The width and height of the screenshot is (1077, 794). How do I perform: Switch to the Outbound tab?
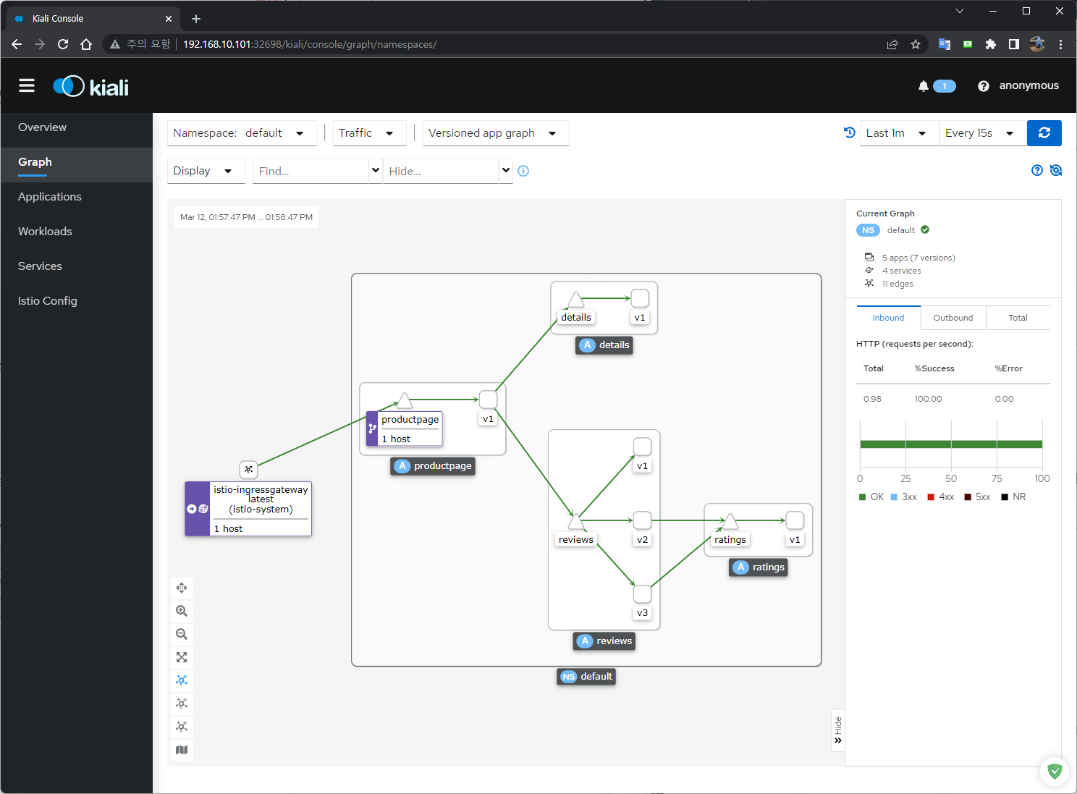coord(953,318)
